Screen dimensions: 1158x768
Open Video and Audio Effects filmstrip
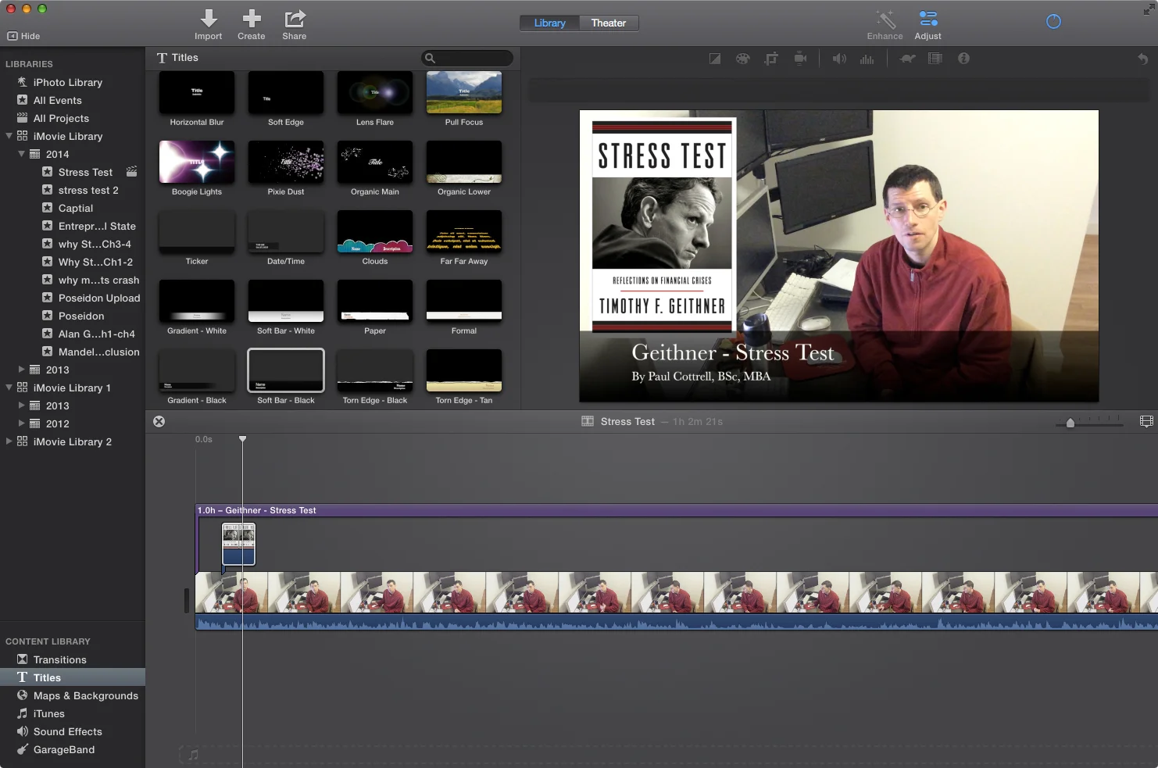pos(935,59)
